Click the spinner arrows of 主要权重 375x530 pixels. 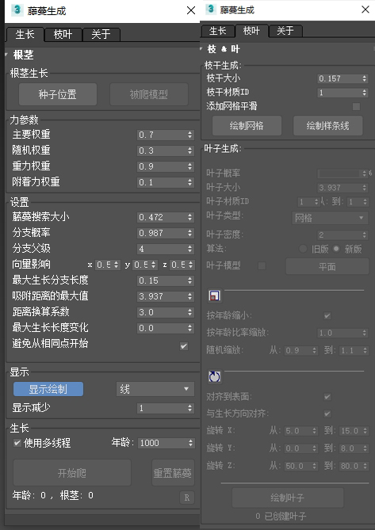pyautogui.click(x=190, y=135)
